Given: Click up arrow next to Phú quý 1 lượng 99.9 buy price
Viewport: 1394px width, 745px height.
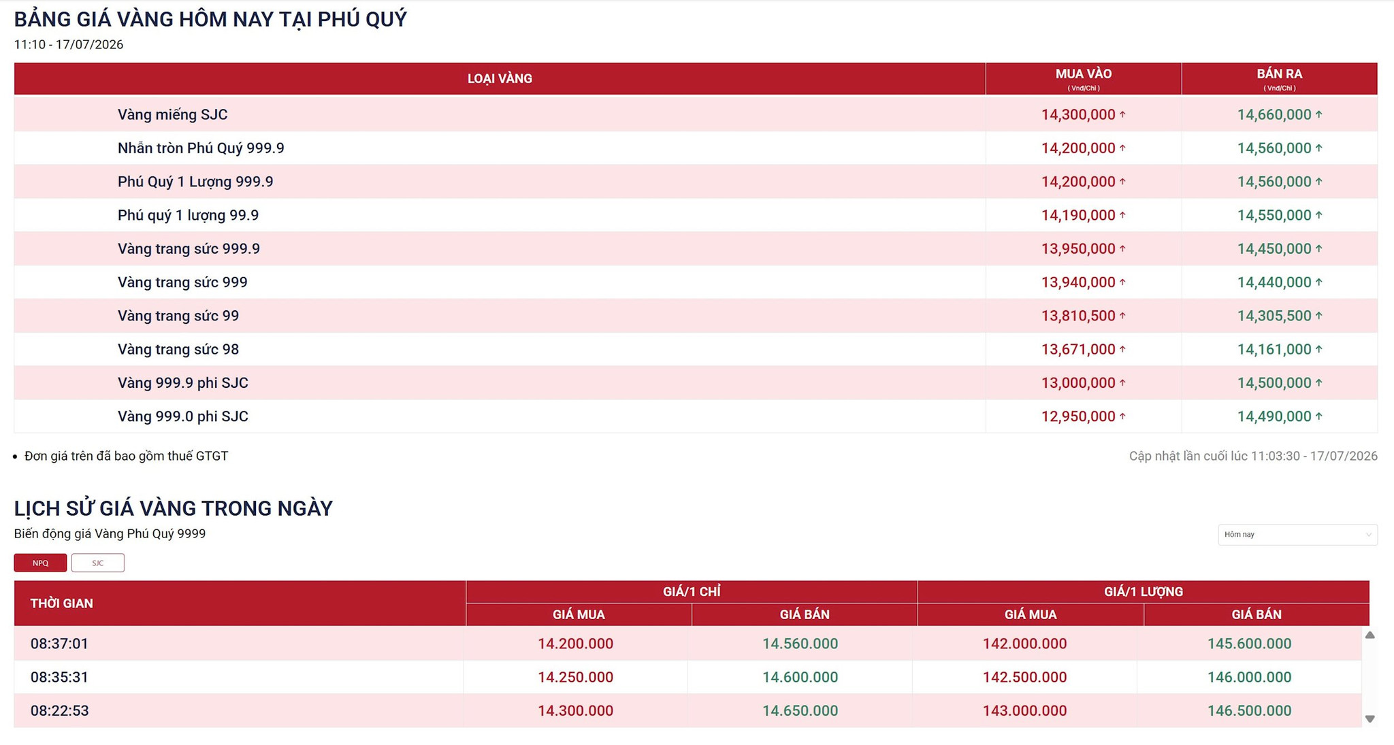Looking at the screenshot, I should 1122,215.
